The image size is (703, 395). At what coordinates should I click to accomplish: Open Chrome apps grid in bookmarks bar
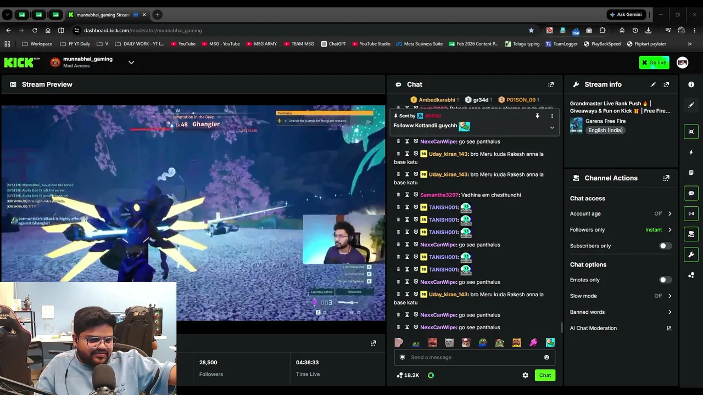click(x=7, y=44)
